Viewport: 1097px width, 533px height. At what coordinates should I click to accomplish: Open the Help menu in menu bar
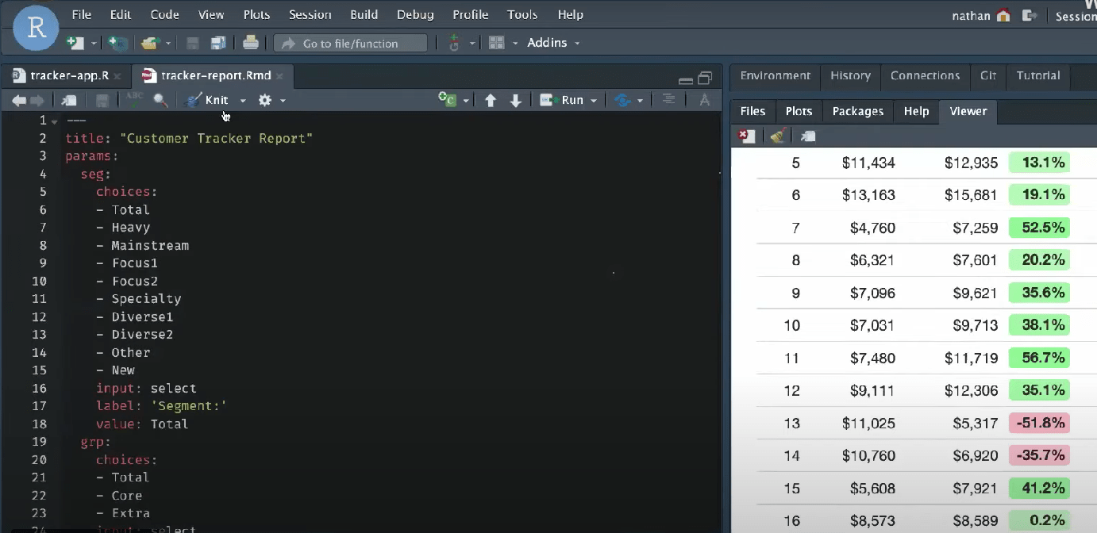[x=571, y=15]
